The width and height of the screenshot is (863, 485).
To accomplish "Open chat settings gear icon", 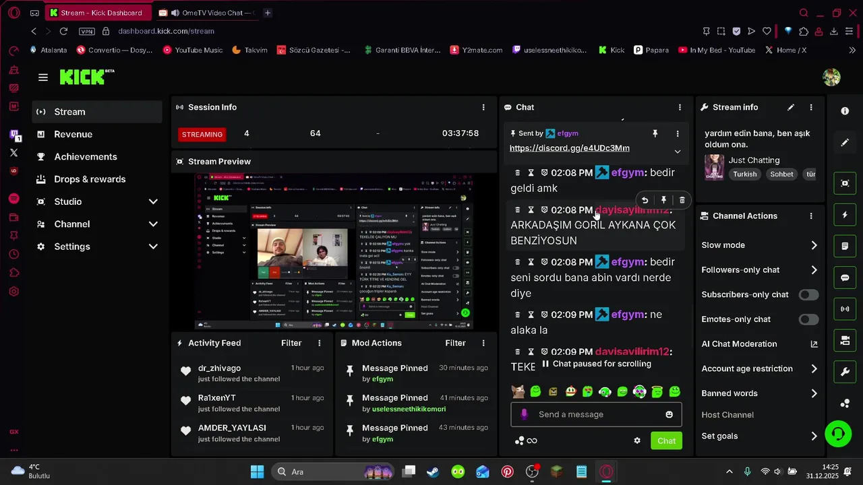I will click(x=637, y=441).
